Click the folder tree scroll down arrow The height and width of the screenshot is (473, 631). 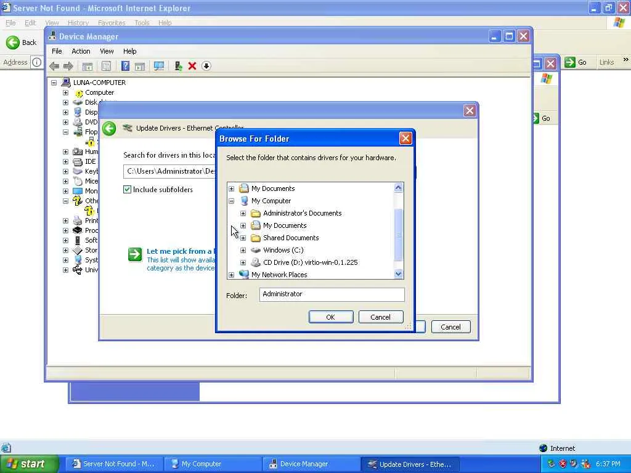pyautogui.click(x=398, y=274)
